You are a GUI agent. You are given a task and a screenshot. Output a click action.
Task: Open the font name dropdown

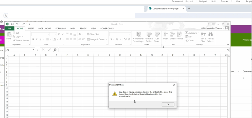pyautogui.click(x=48, y=34)
